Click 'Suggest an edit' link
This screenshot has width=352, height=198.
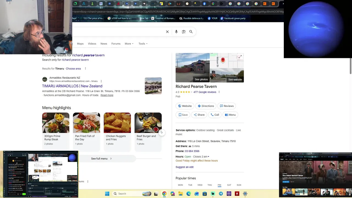(185, 167)
